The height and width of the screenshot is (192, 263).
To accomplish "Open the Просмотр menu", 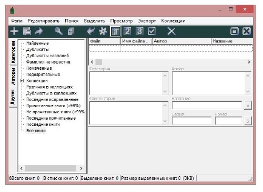I will 122,21.
